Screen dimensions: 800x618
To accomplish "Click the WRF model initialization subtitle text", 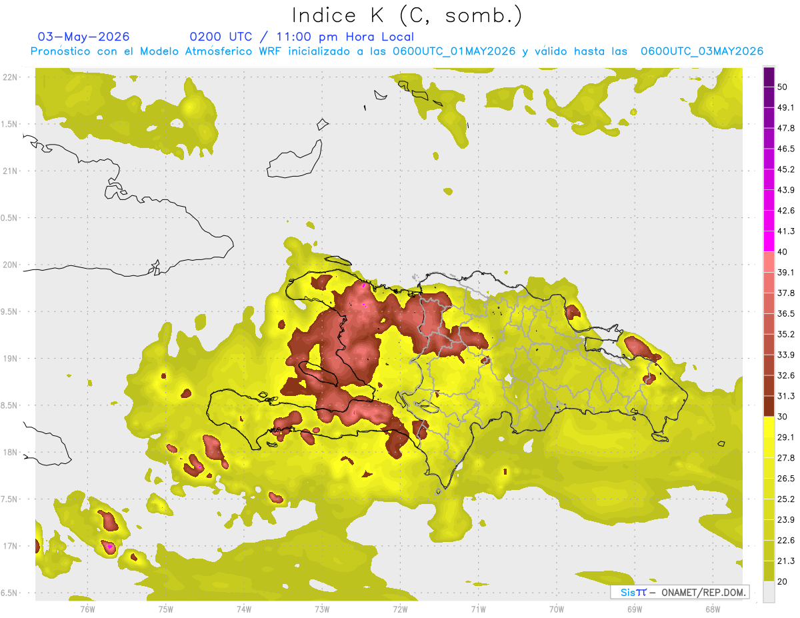I will coord(397,51).
